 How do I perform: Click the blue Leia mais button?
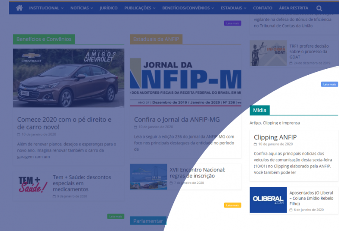point(330,85)
